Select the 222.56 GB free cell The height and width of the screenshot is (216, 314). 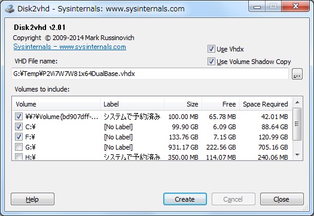coord(221,147)
